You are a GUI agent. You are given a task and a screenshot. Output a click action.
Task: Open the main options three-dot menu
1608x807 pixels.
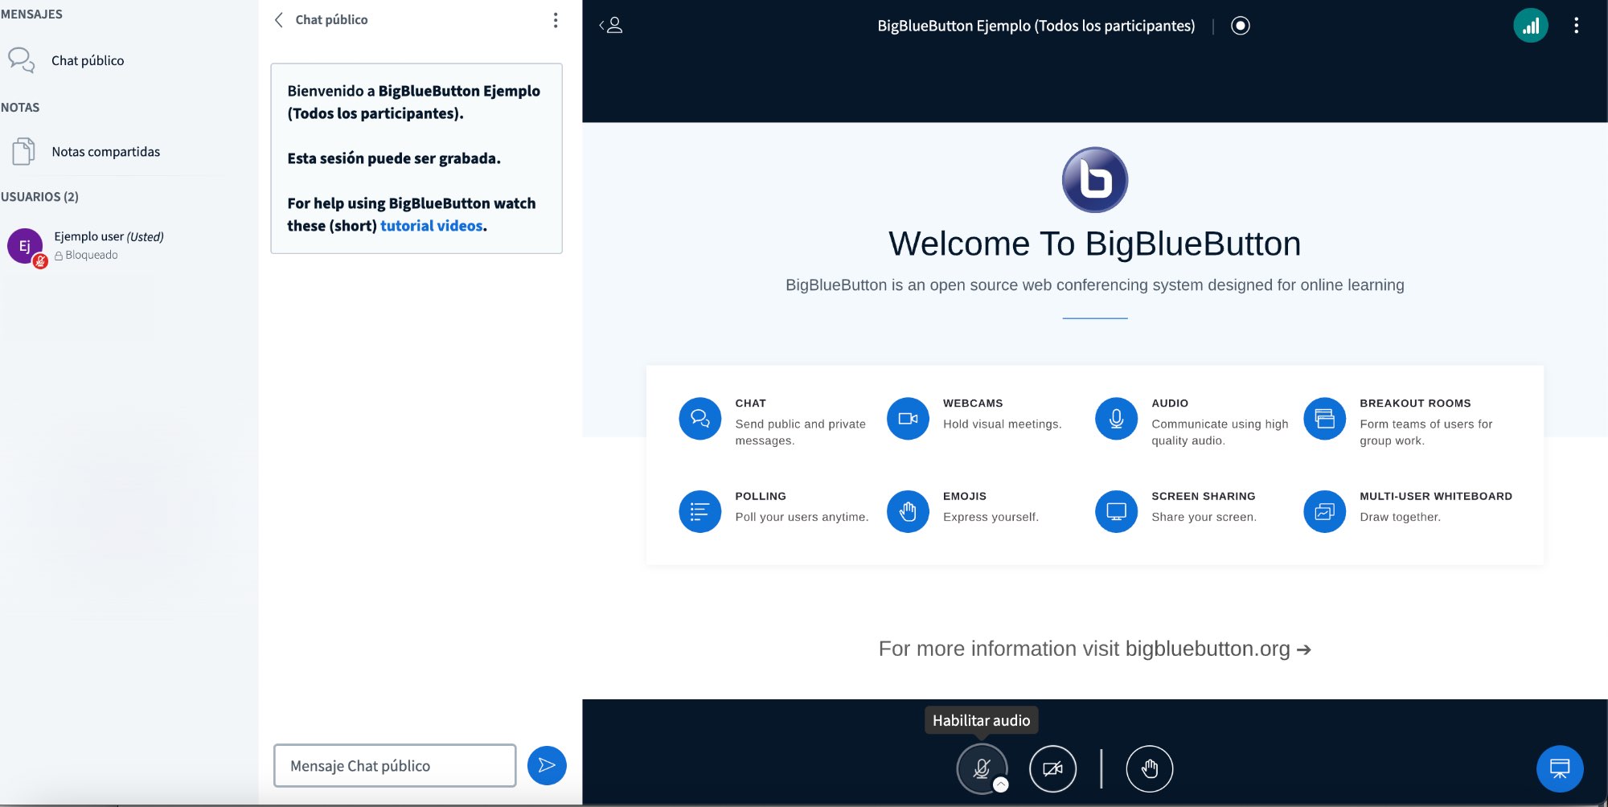click(1576, 26)
